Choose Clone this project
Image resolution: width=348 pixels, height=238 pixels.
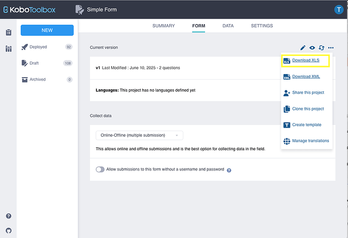tap(308, 109)
